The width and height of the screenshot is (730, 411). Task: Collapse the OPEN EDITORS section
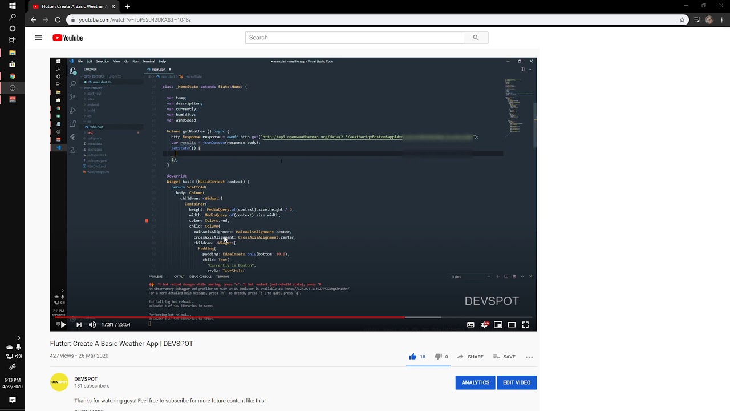coord(94,76)
